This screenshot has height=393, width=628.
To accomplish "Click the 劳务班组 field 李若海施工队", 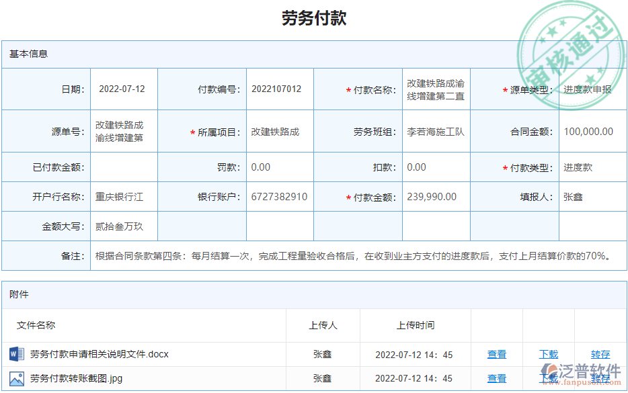I will pyautogui.click(x=436, y=131).
